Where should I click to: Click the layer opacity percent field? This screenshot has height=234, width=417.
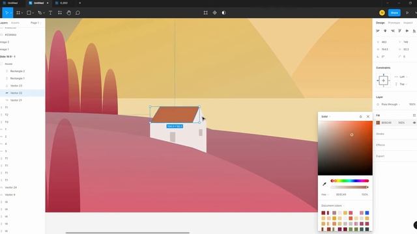click(x=412, y=104)
